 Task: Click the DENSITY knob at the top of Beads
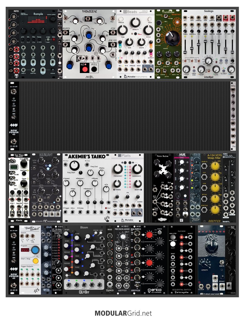coord(135,22)
